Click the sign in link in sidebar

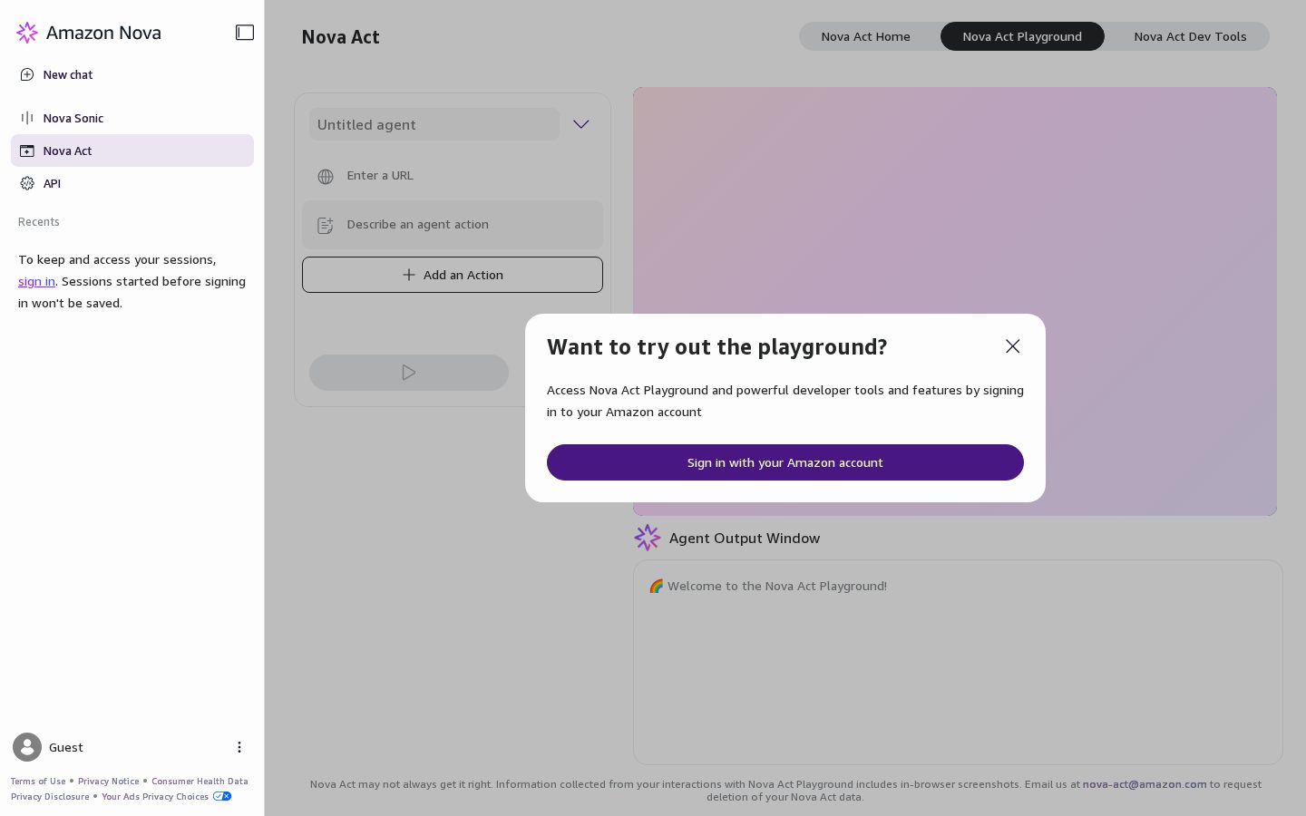[36, 281]
